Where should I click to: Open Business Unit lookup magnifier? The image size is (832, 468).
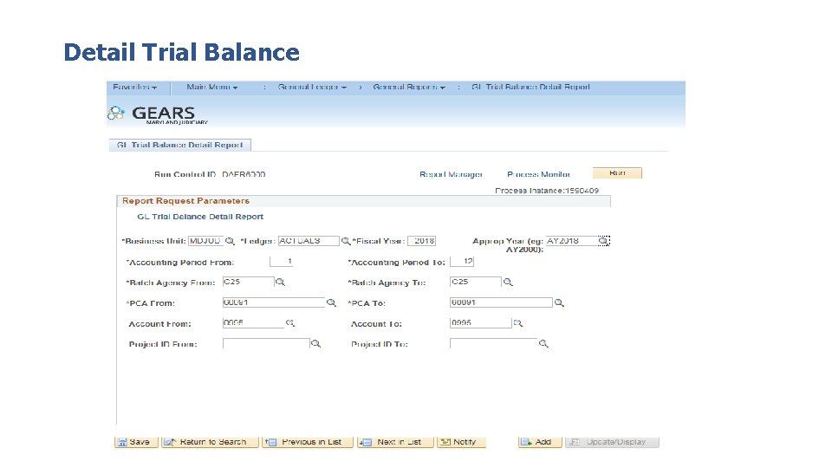230,241
